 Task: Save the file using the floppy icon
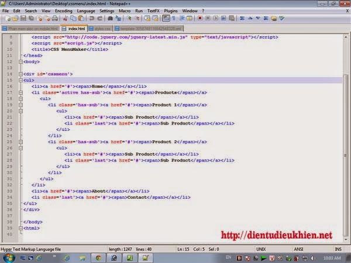[23, 19]
